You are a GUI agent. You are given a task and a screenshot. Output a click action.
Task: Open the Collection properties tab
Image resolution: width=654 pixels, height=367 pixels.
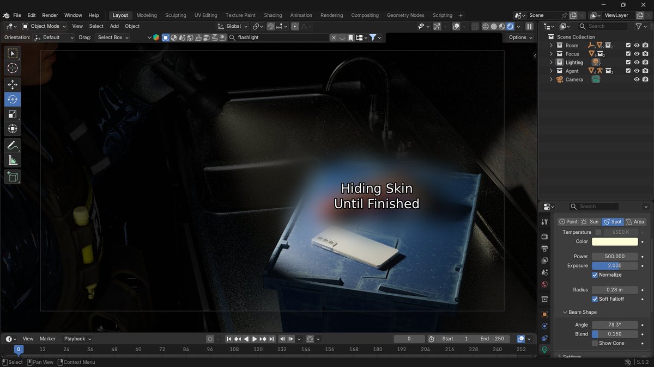click(544, 299)
